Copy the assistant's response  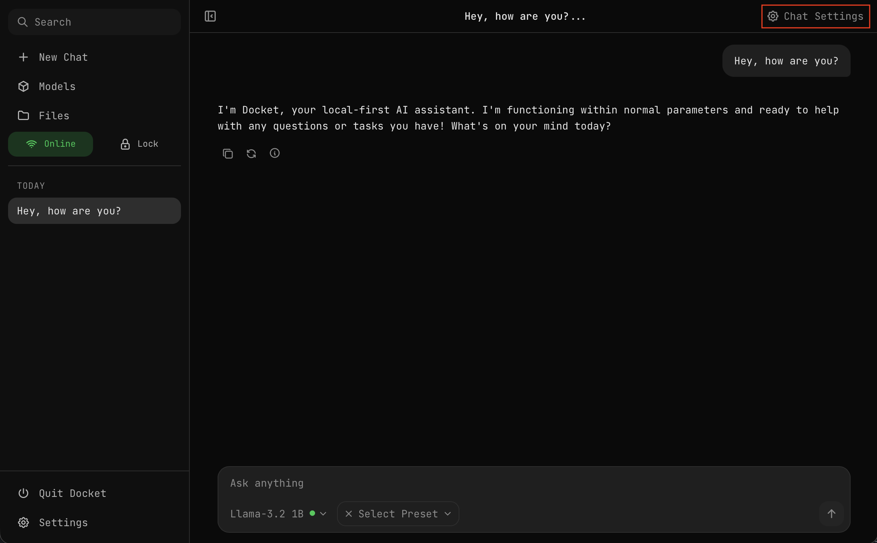click(227, 153)
